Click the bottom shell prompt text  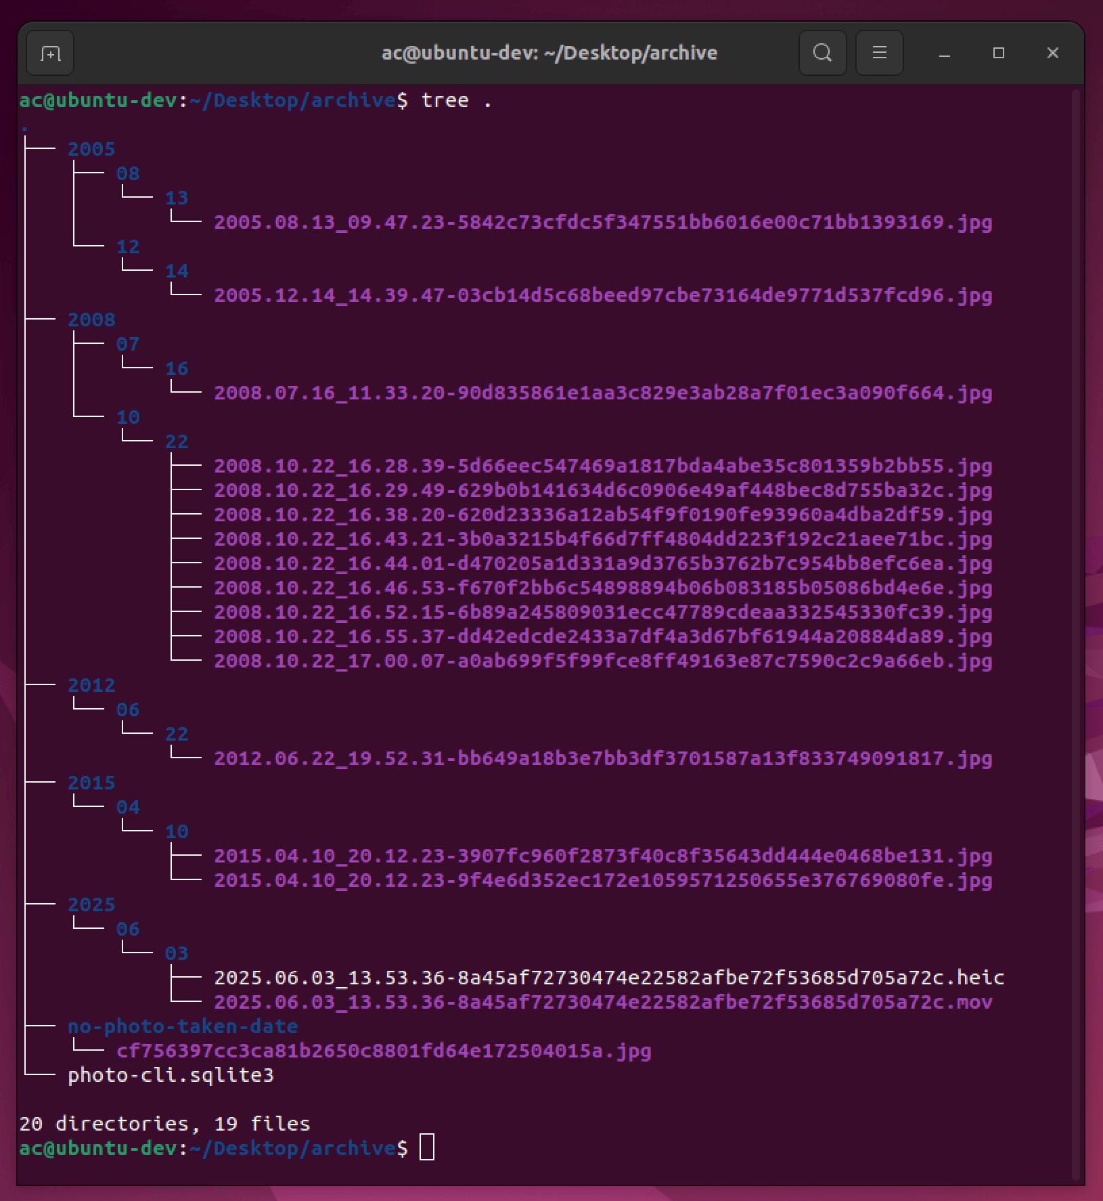214,1148
